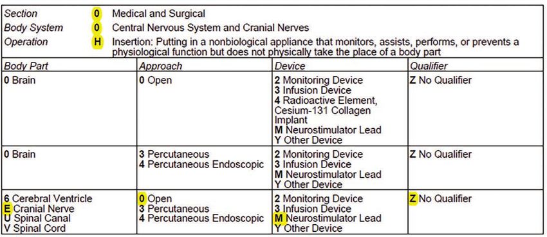Select highlighted 0 Open approach in last row
The width and height of the screenshot is (547, 237).
coord(155,199)
